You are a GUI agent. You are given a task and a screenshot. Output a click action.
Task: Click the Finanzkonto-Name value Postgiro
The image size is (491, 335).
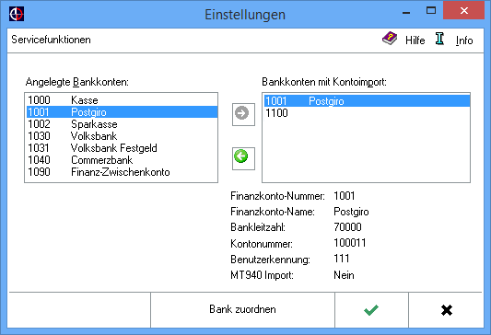tap(351, 212)
